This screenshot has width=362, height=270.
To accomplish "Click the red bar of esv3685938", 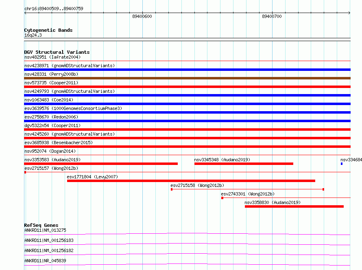I will pos(187,147).
